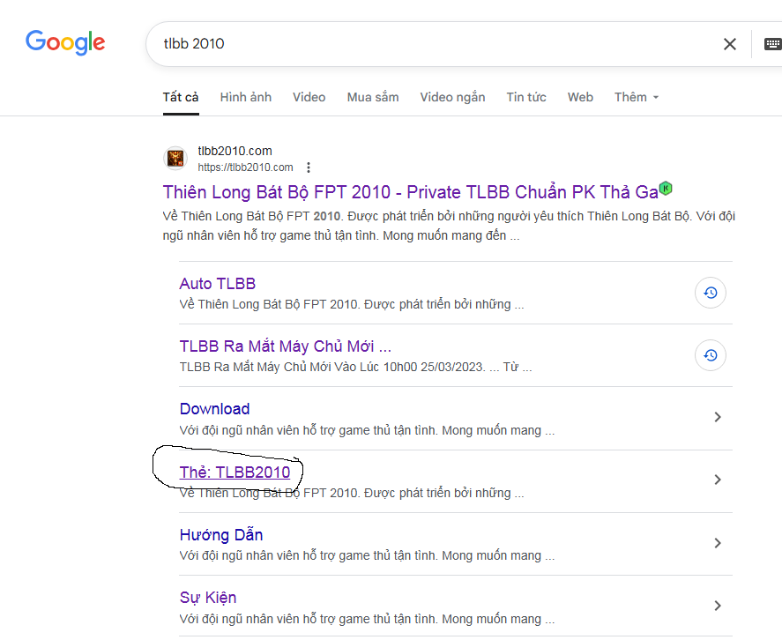Screen dimensions: 782x640
Task: Click tlbb2010.com site name text
Action: pyautogui.click(x=235, y=151)
